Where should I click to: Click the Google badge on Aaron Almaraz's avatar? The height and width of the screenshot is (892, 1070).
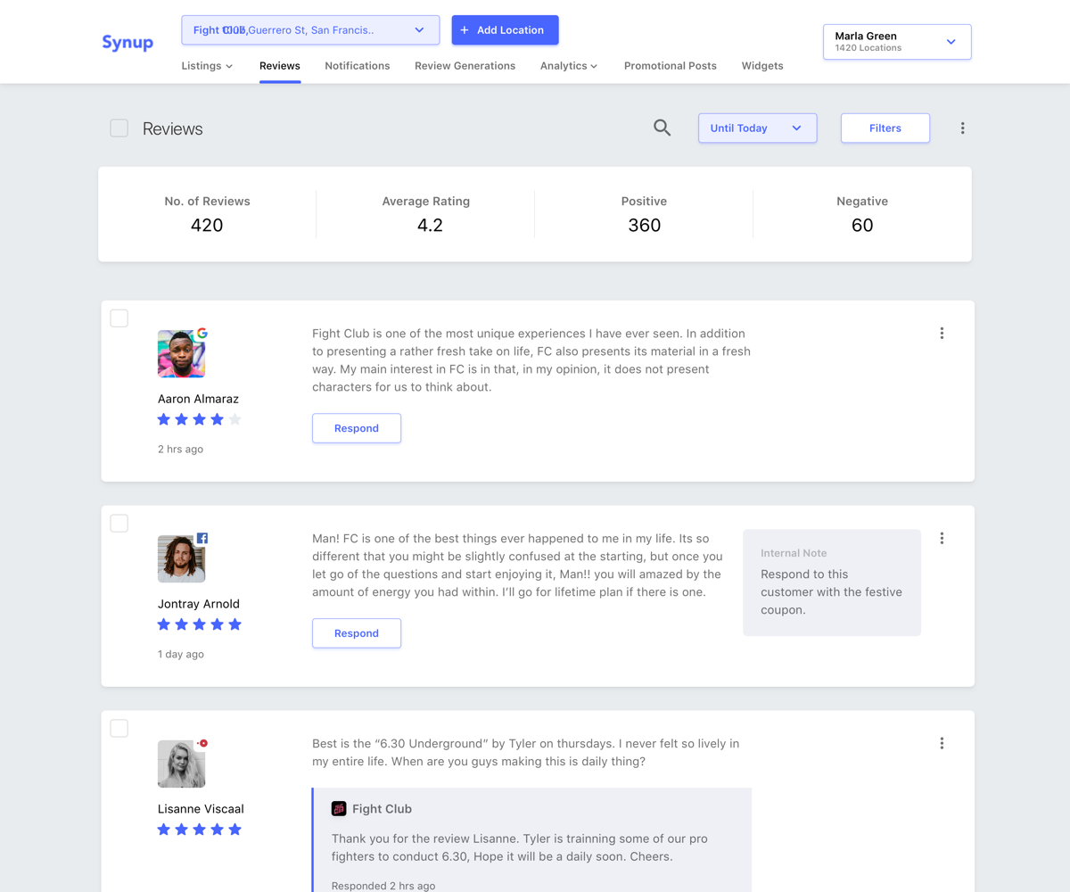202,333
